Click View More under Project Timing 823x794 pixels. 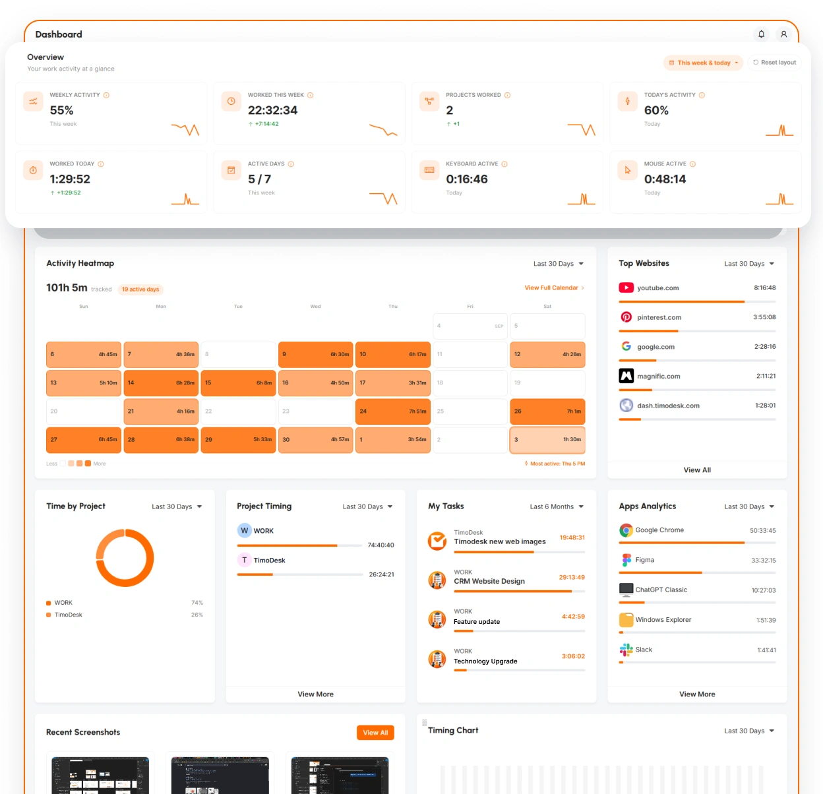point(315,694)
